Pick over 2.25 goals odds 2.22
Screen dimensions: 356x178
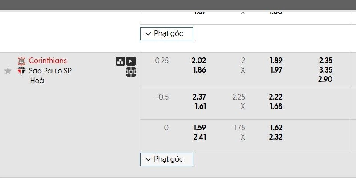pos(276,97)
